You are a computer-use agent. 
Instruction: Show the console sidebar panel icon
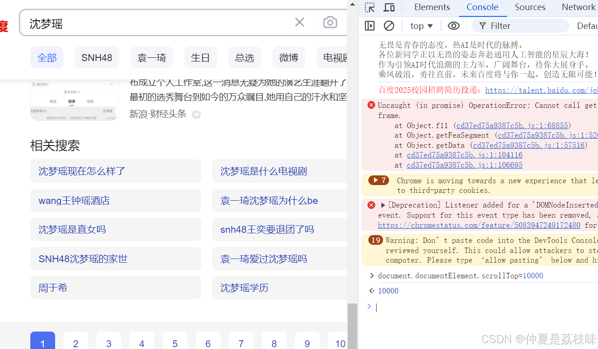[370, 26]
